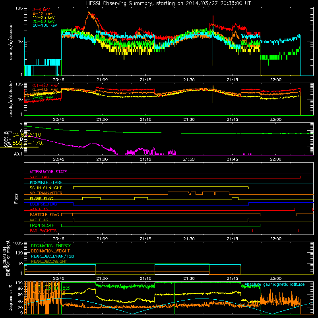Click the 'SC_TRANSMITTER' flag label
This screenshot has height=318, width=318.
46,193
